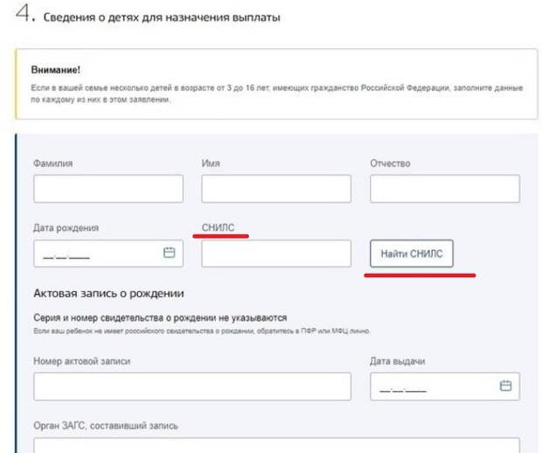
Task: Click the underlined СНИЛС field label
Action: click(x=219, y=227)
